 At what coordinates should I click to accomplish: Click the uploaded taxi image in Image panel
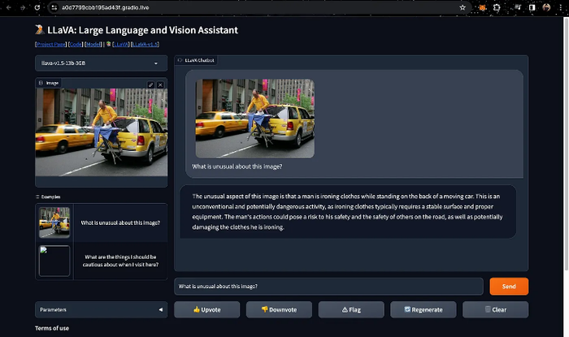tap(102, 132)
